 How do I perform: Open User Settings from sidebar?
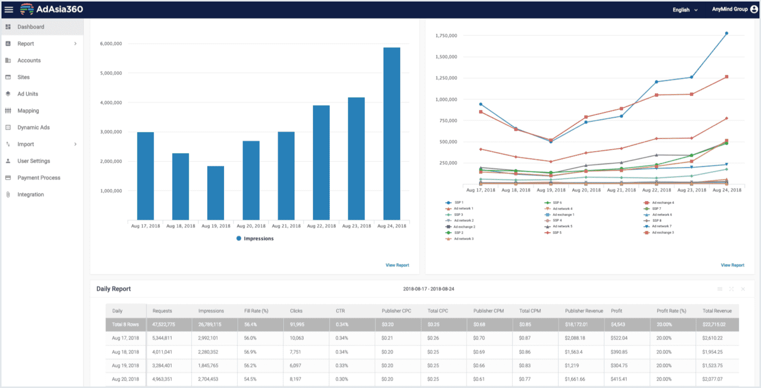pyautogui.click(x=34, y=161)
